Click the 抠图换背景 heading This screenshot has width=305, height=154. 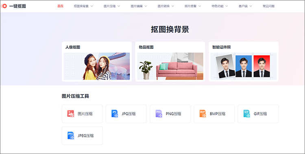170,29
